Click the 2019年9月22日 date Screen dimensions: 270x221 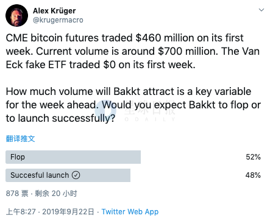(68, 212)
